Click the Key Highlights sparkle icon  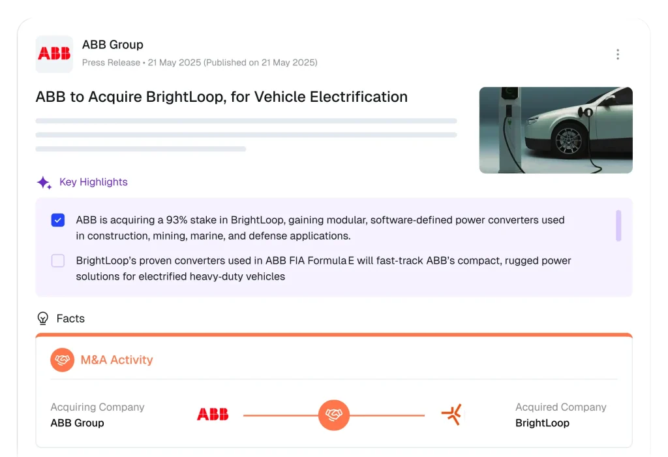pyautogui.click(x=44, y=183)
